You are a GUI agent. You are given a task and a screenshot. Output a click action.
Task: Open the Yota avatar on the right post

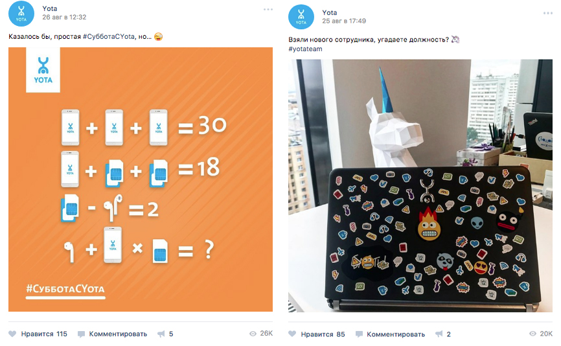tap(301, 17)
